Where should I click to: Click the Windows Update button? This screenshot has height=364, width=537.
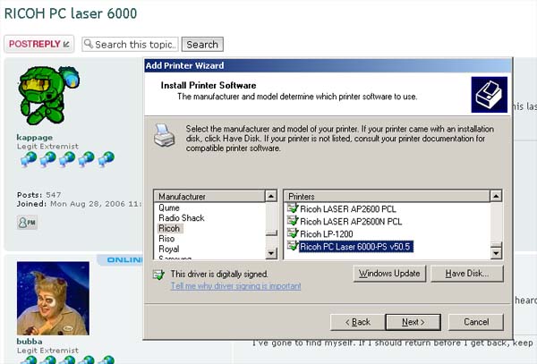pos(389,274)
